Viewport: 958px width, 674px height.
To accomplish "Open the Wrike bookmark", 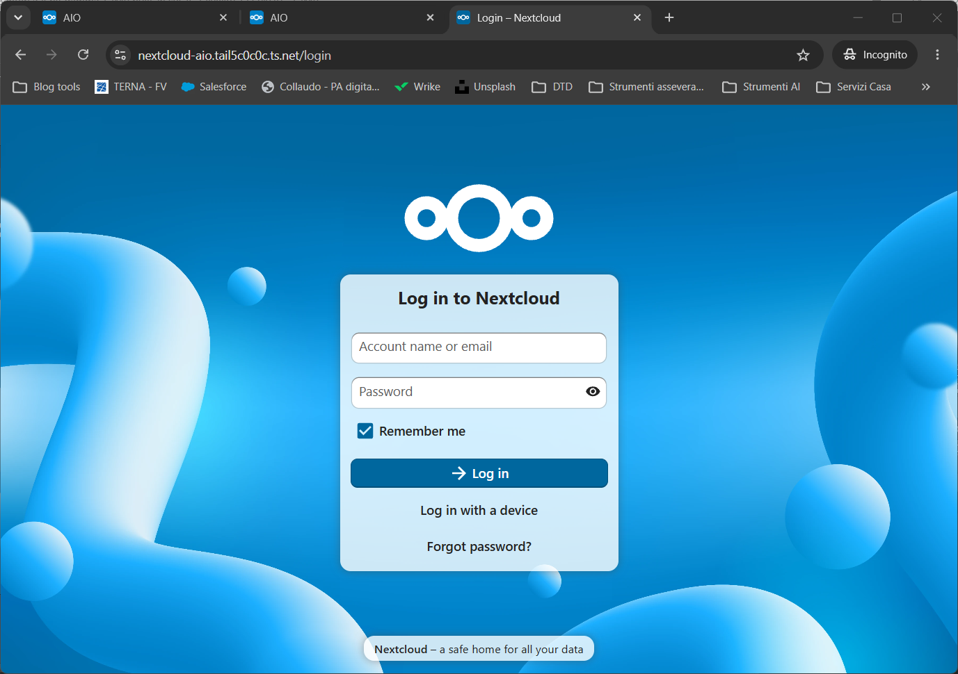I will [417, 87].
